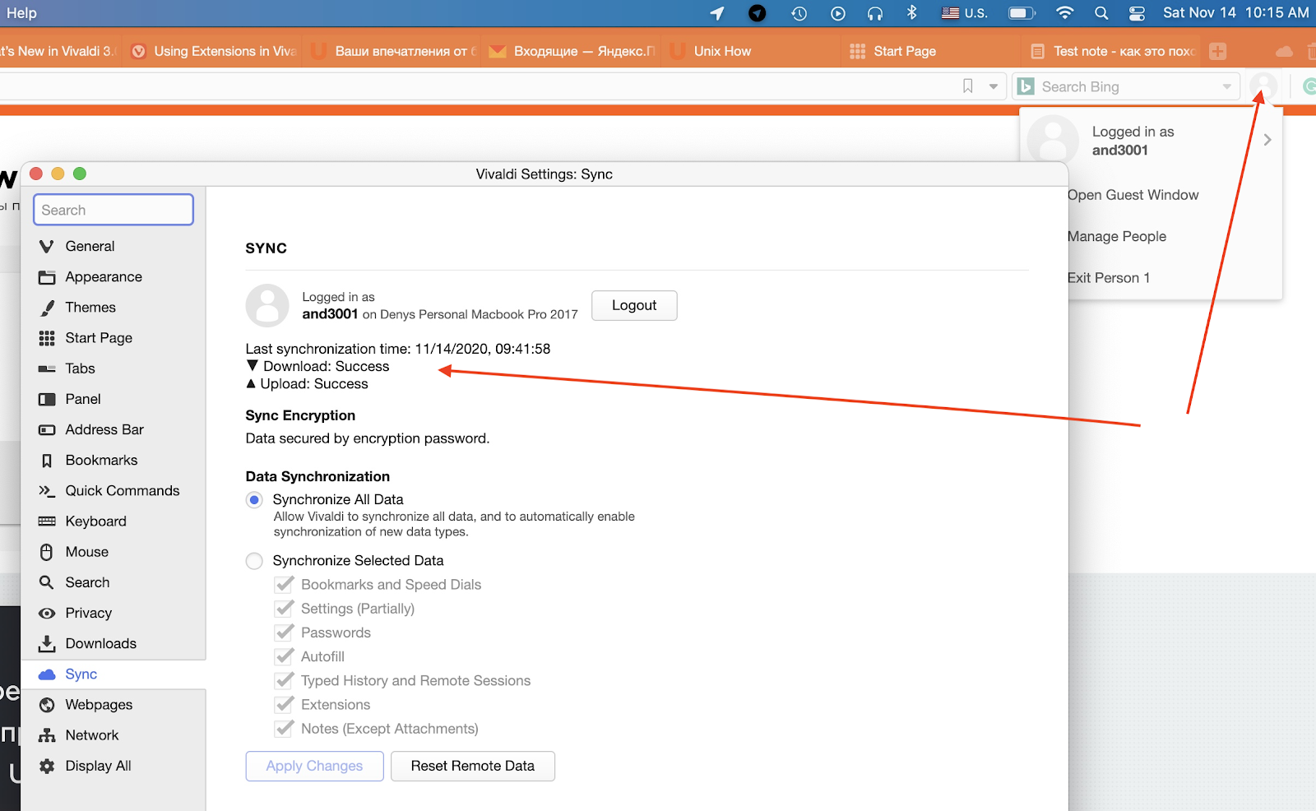Select the Appearance icon in the sidebar

point(47,277)
